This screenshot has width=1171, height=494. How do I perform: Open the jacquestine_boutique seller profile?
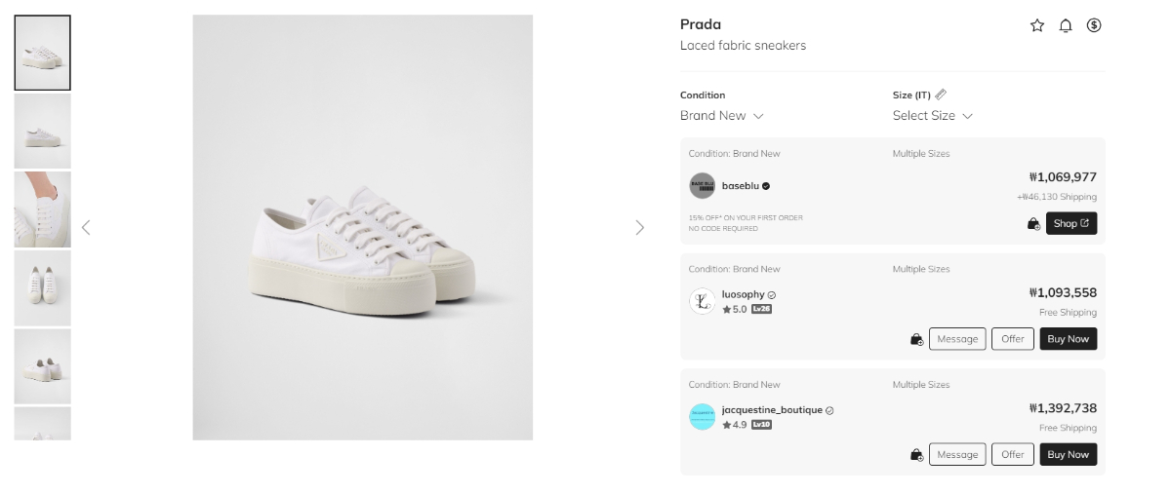[x=771, y=410]
